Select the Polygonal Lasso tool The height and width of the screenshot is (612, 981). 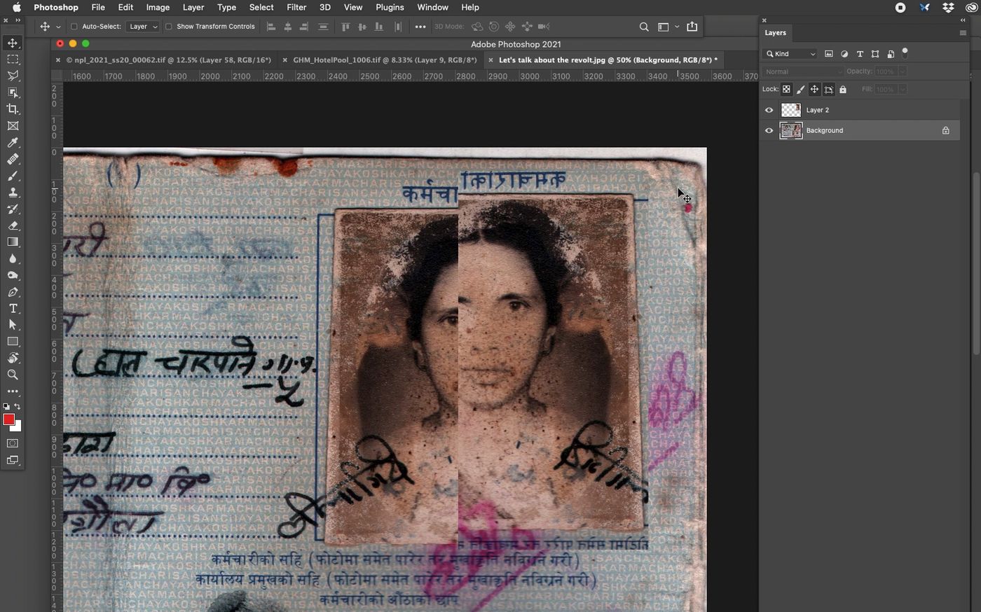coord(13,76)
